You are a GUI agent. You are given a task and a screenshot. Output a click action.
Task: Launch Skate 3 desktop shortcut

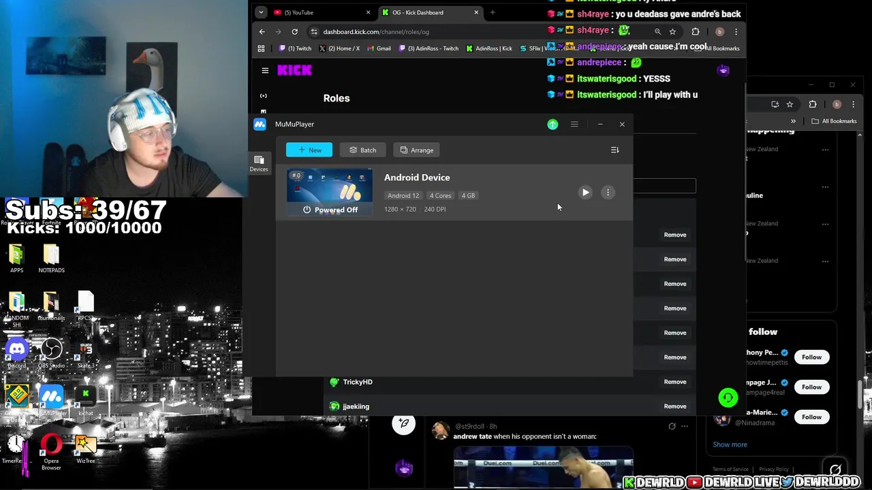86,354
